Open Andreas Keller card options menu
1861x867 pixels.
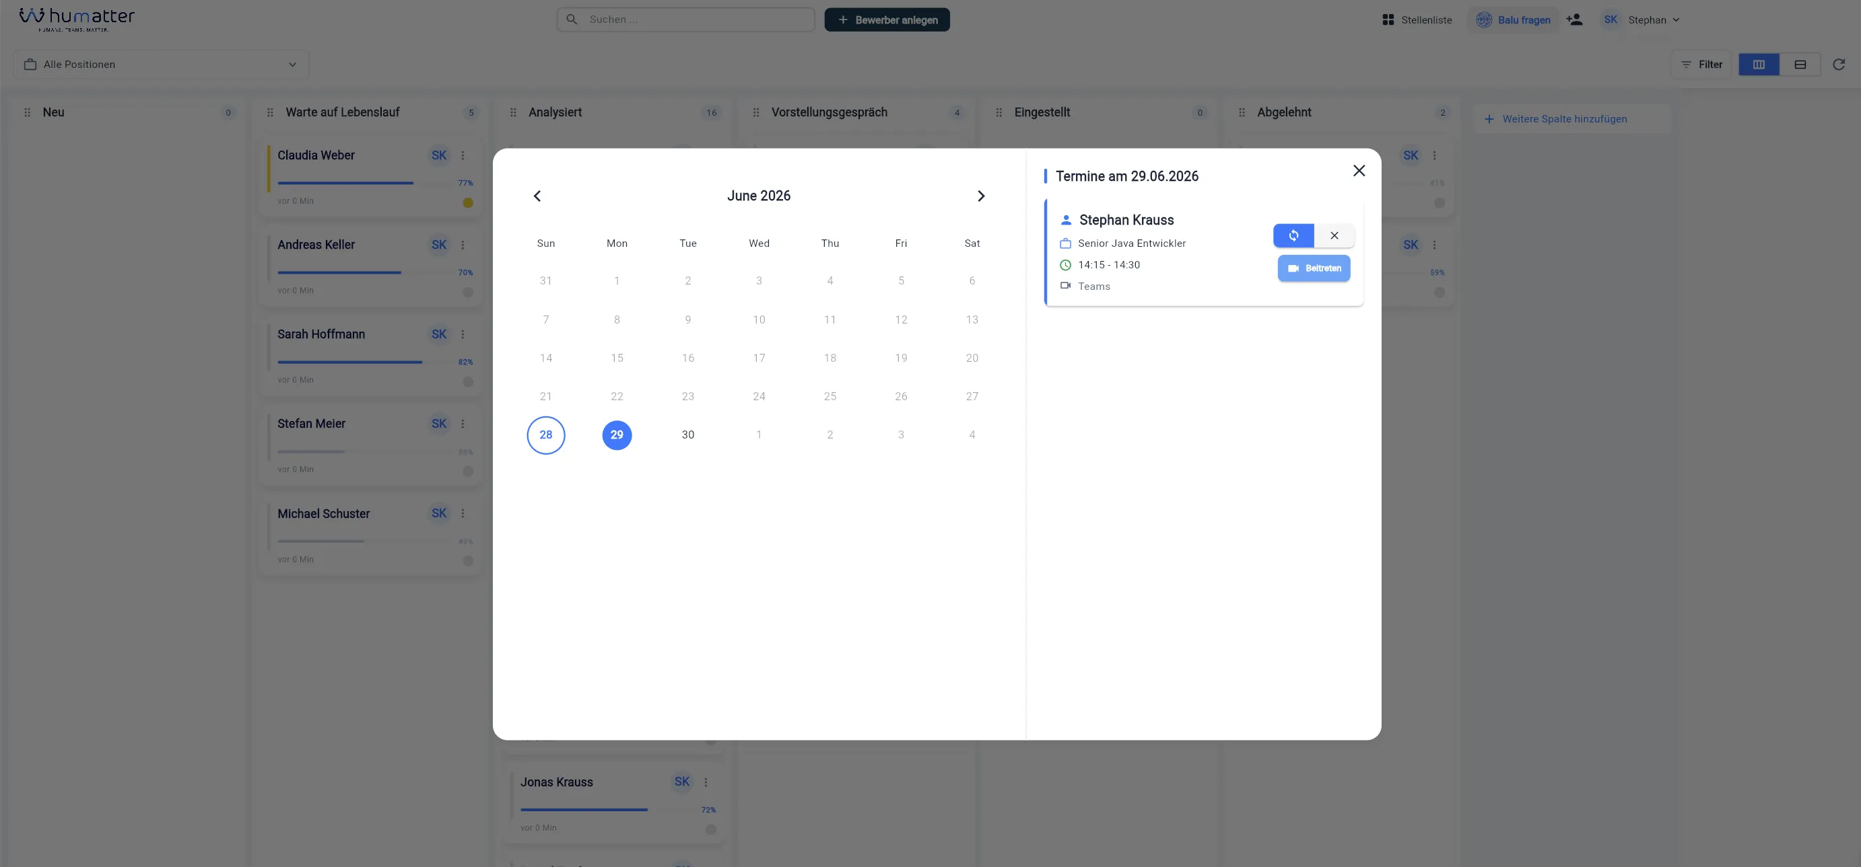pyautogui.click(x=463, y=245)
